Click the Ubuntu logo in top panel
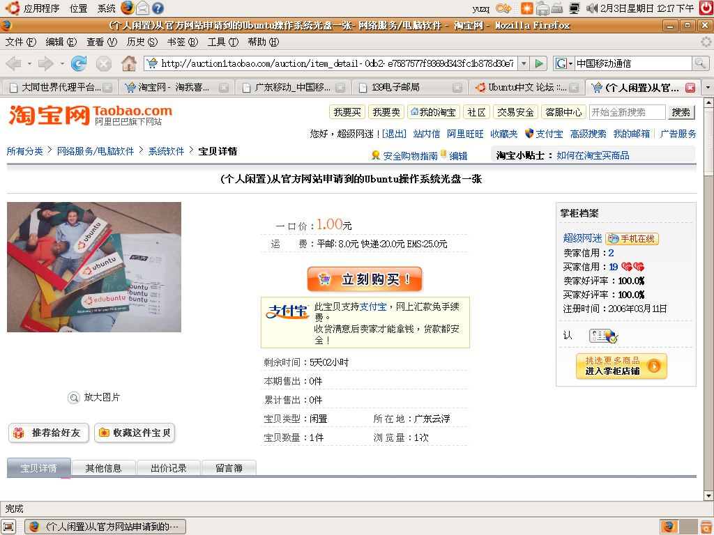Image resolution: width=714 pixels, height=535 pixels. coord(13,8)
